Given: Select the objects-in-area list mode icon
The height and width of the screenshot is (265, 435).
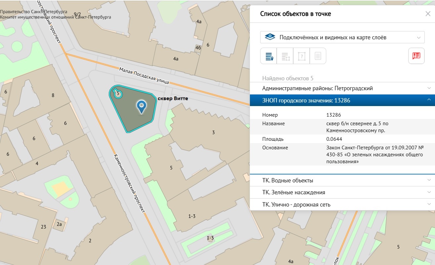Looking at the screenshot, I should (x=285, y=56).
